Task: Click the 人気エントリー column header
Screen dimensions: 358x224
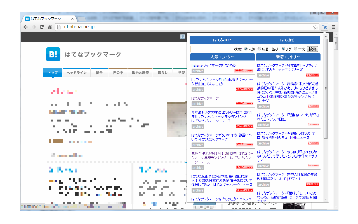Action: 223,57
